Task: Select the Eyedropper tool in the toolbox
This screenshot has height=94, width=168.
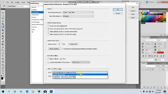Action: [3, 27]
